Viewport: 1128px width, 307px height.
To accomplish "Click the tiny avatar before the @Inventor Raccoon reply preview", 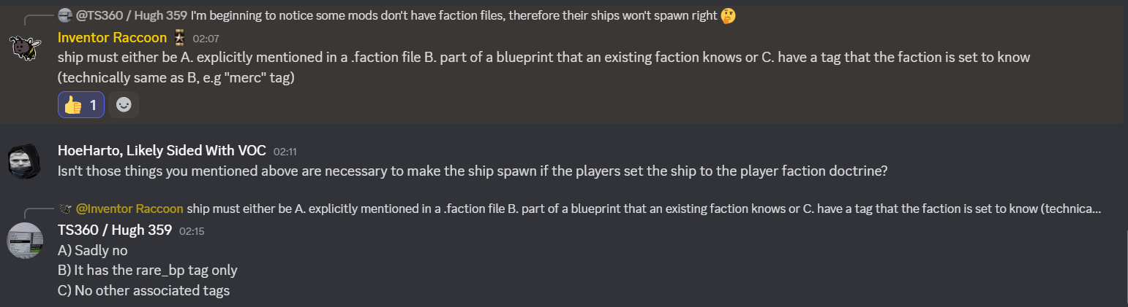I will tap(65, 209).
